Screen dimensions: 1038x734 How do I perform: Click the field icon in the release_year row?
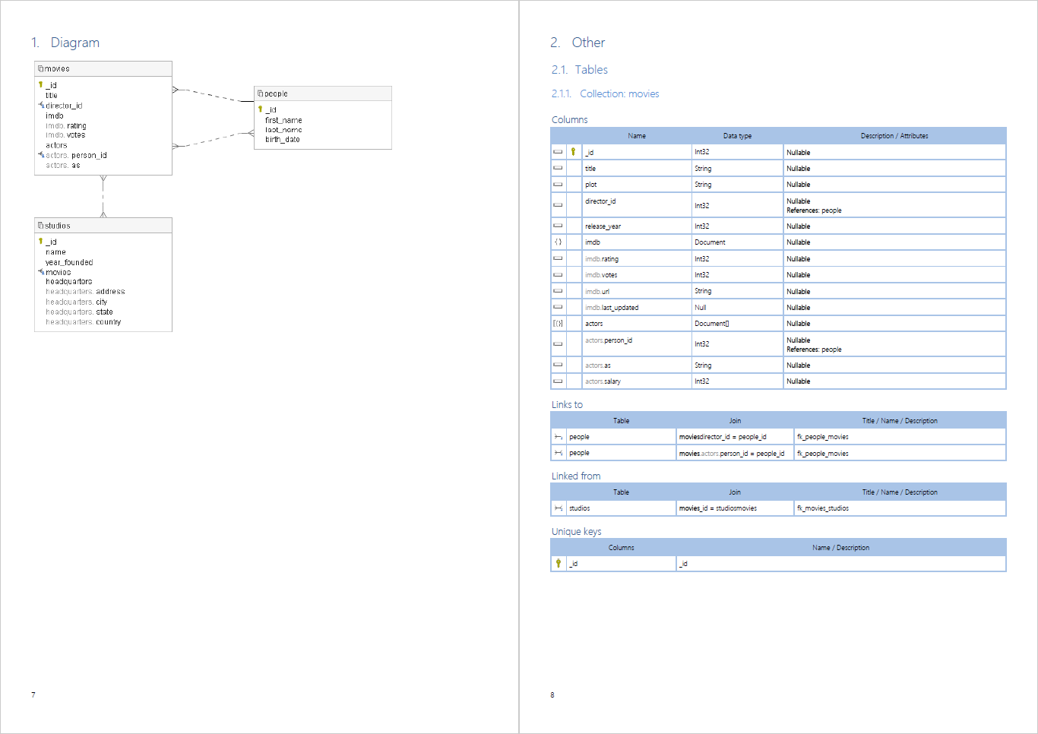[x=558, y=226]
